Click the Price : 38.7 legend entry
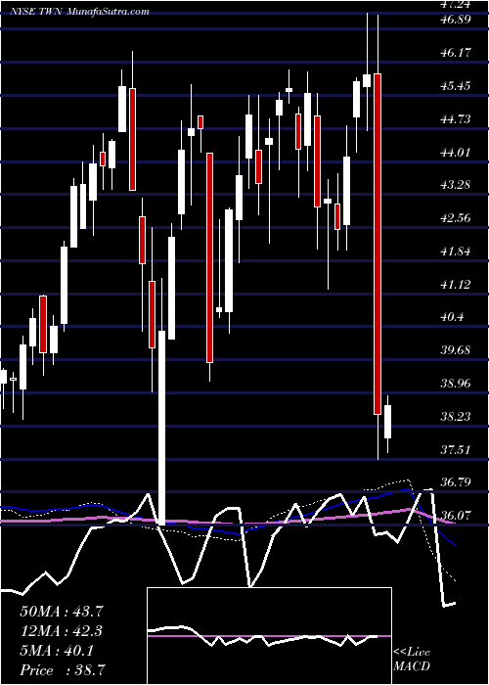 pos(62,670)
